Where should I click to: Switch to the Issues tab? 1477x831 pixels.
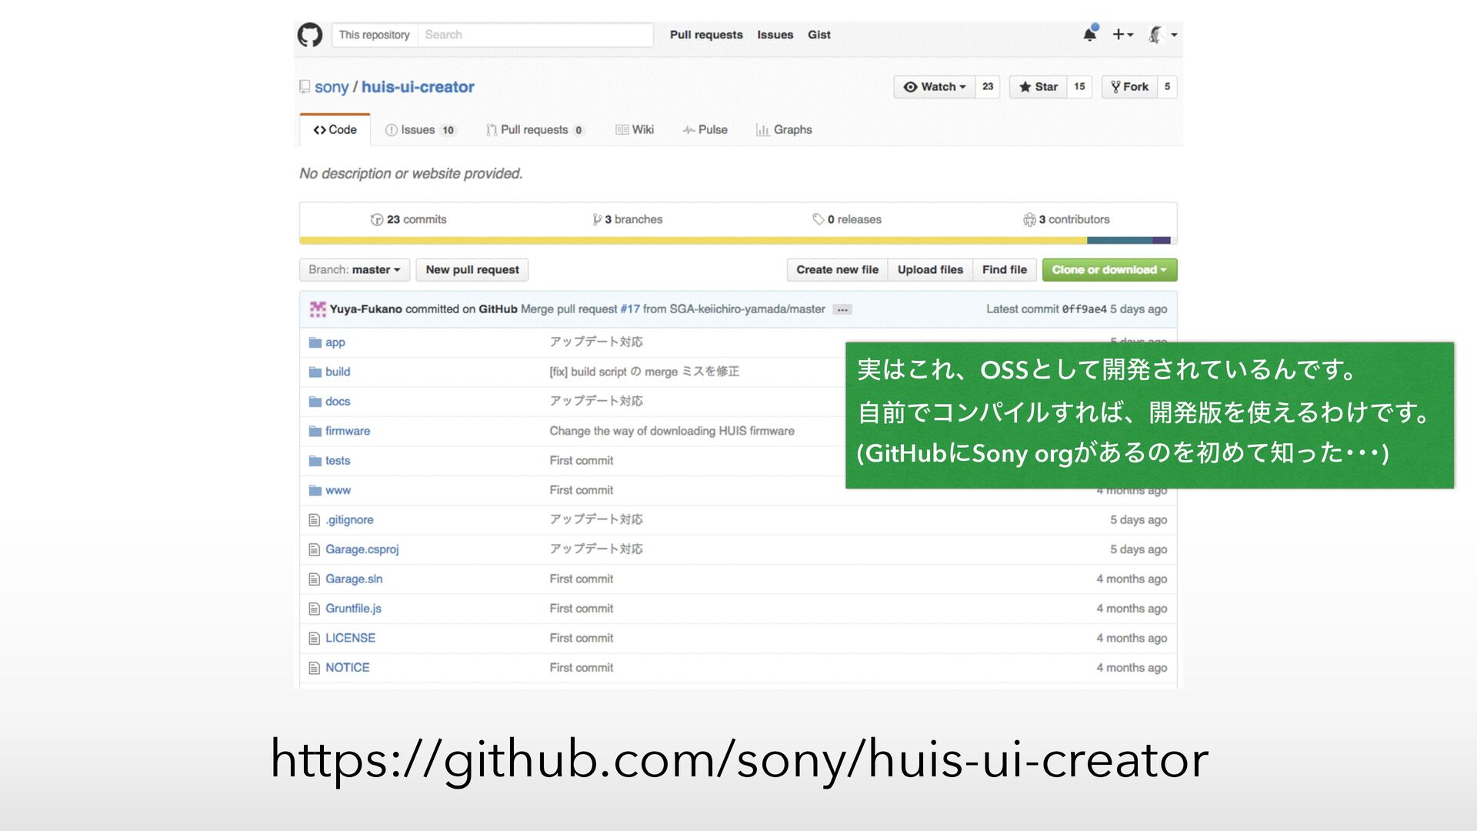point(419,130)
